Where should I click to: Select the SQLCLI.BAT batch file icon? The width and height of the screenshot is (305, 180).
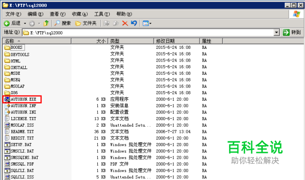(x=7, y=170)
